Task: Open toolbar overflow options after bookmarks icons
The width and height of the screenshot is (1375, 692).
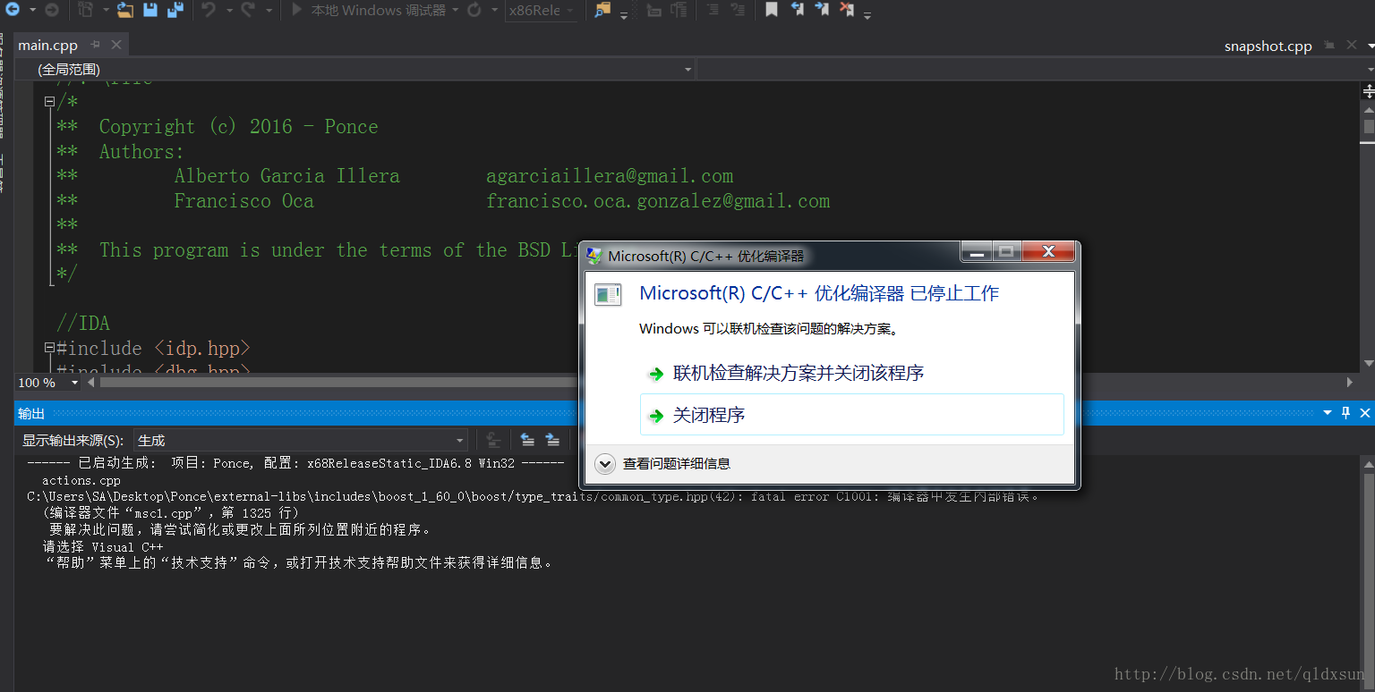Action: coord(867,13)
